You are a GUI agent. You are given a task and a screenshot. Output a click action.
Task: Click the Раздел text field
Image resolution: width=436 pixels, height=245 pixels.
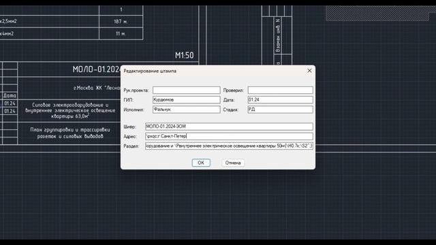[x=229, y=146]
